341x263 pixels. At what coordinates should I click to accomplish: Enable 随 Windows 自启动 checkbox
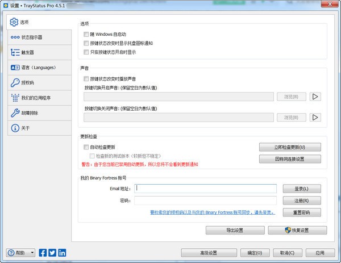tap(86, 35)
